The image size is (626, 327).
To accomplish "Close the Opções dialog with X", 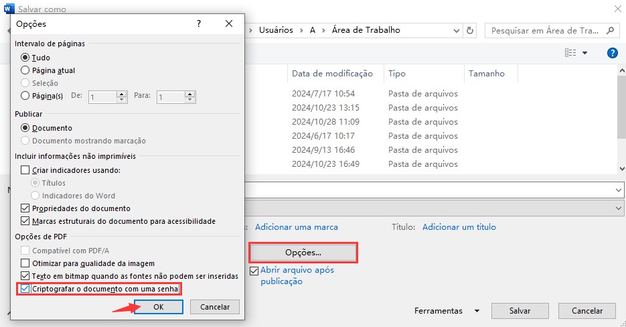I will click(229, 23).
